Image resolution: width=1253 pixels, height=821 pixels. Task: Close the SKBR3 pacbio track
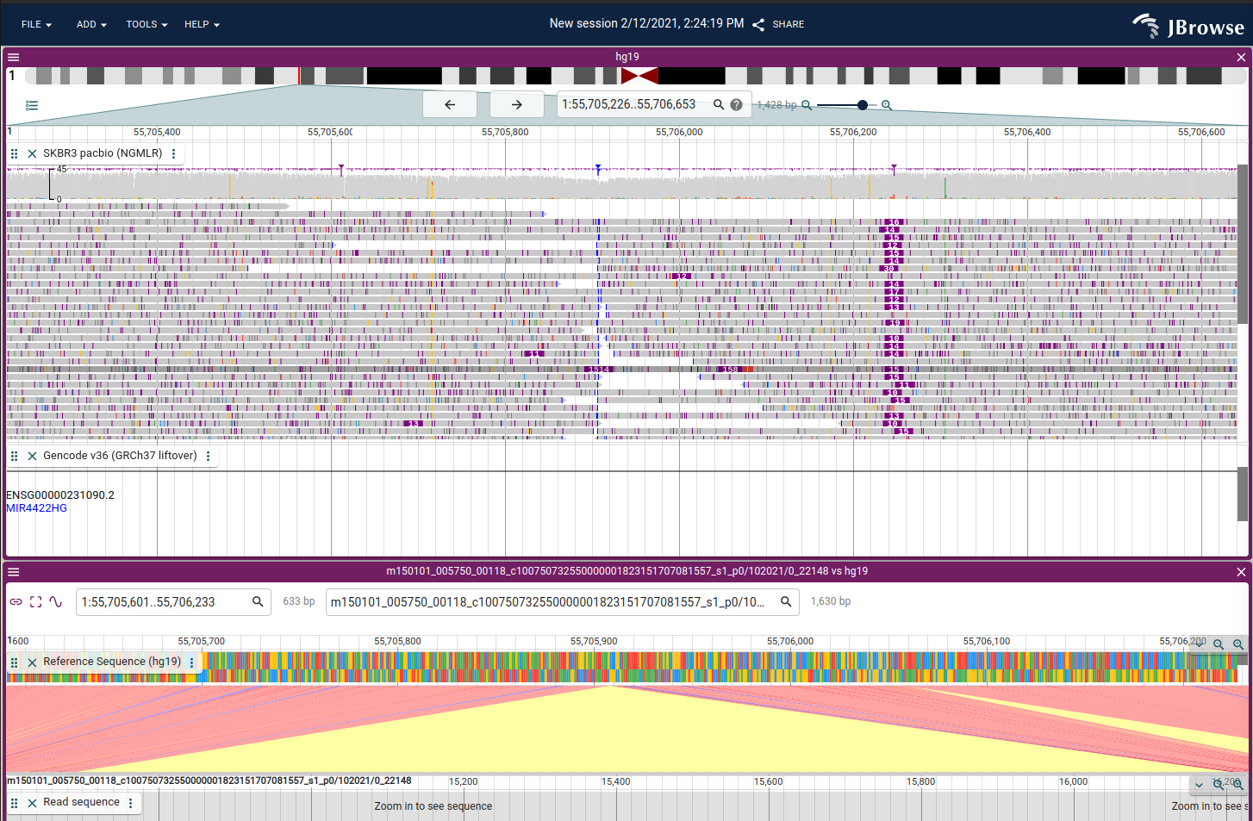click(x=32, y=153)
